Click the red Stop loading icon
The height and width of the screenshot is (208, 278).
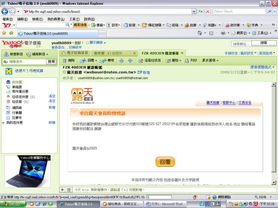coord(208,12)
